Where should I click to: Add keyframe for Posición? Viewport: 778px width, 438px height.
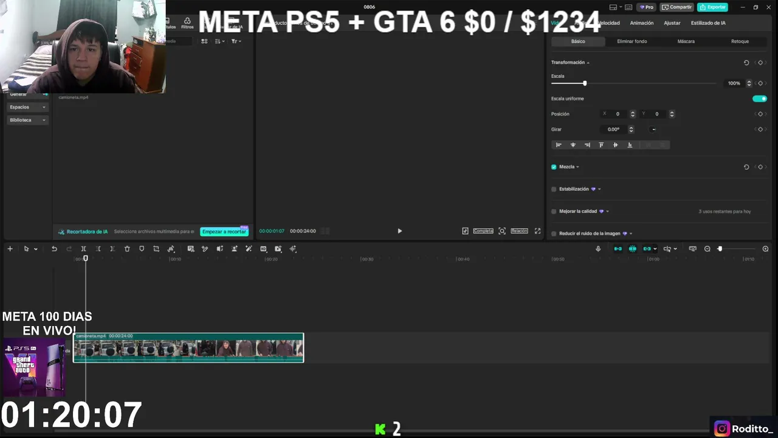coord(760,114)
